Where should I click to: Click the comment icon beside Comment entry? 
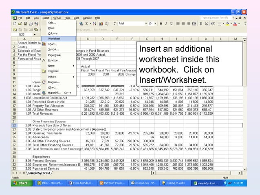[44, 71]
